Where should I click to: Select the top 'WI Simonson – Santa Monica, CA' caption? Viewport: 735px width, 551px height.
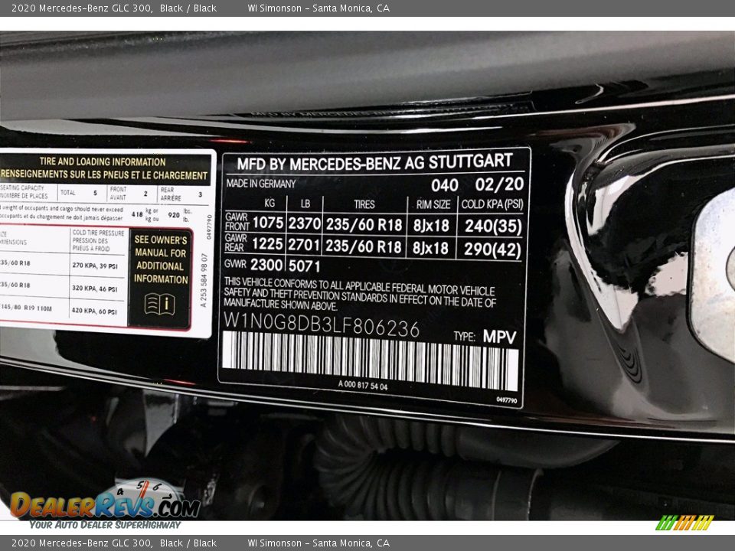318,8
